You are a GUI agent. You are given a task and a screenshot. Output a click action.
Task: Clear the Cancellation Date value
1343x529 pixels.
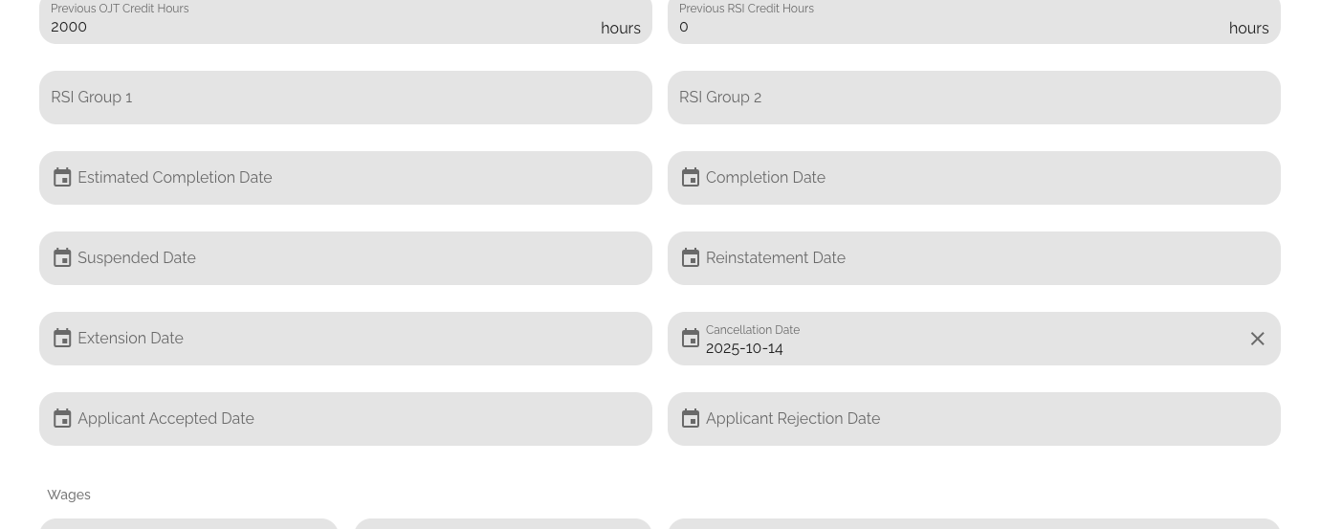tap(1257, 339)
